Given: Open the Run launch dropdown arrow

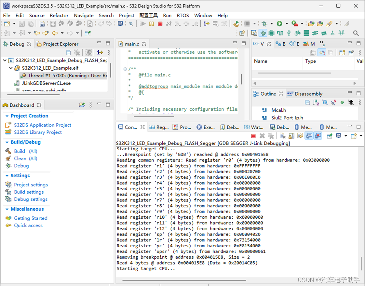Looking at the screenshot, I should pos(287,24).
